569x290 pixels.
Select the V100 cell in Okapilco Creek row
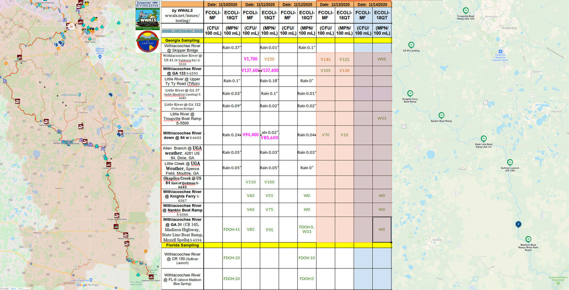tap(269, 182)
